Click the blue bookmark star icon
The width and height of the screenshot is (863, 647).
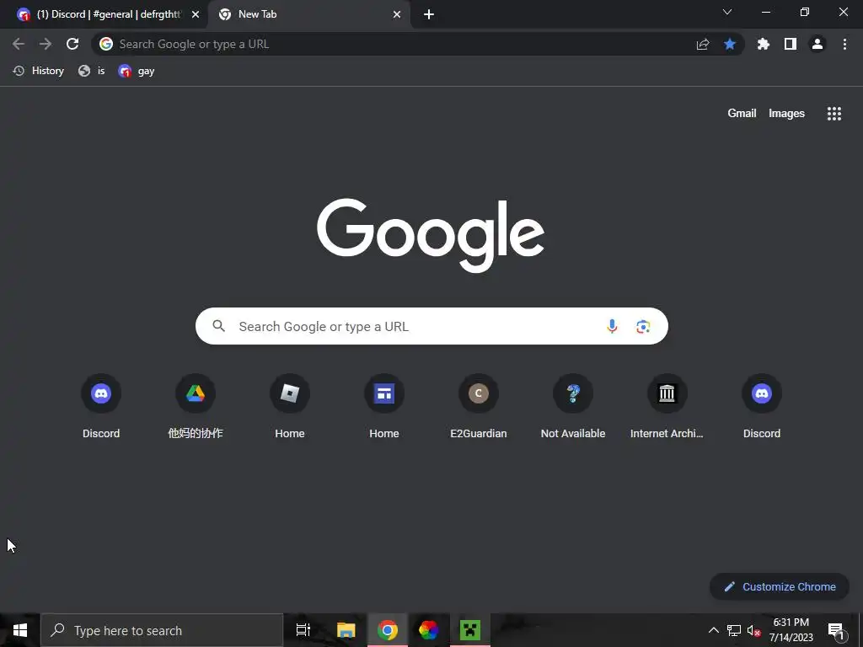coord(730,44)
